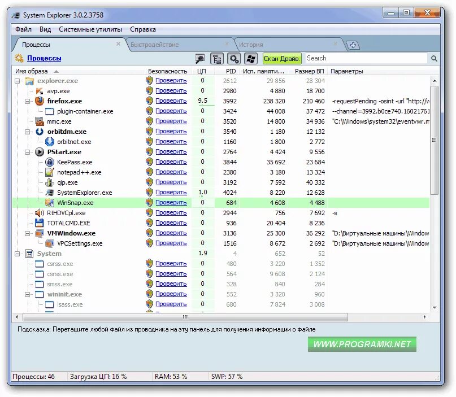Click Проверить link for TOTALCMD.EXE
This screenshot has width=456, height=397.
[x=171, y=223]
